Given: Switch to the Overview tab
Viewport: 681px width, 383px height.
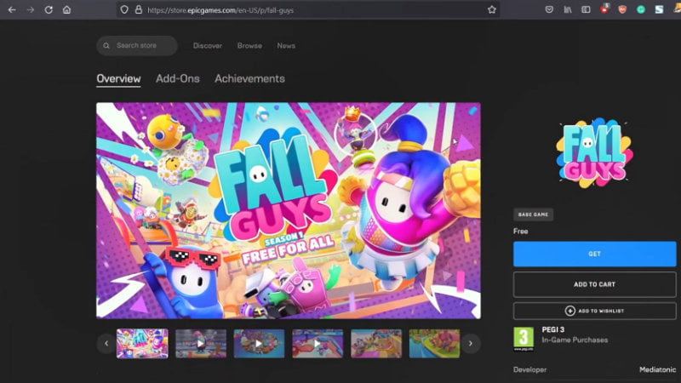Looking at the screenshot, I should (118, 79).
